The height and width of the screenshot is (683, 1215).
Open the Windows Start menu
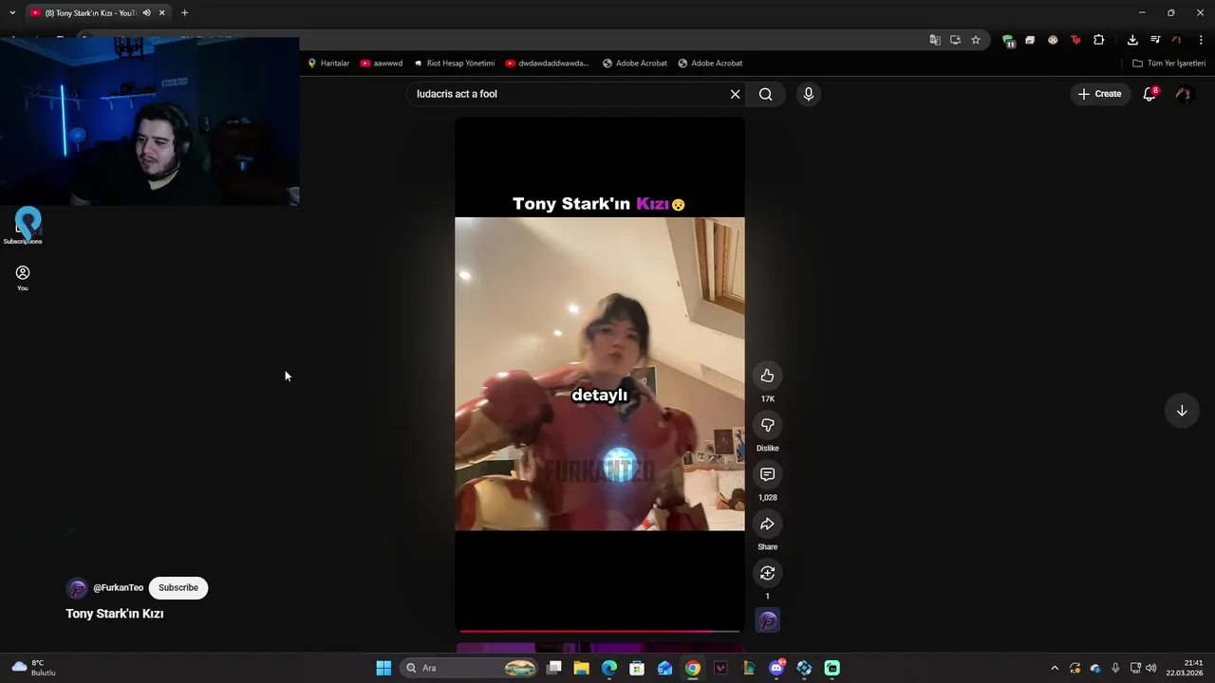click(383, 668)
